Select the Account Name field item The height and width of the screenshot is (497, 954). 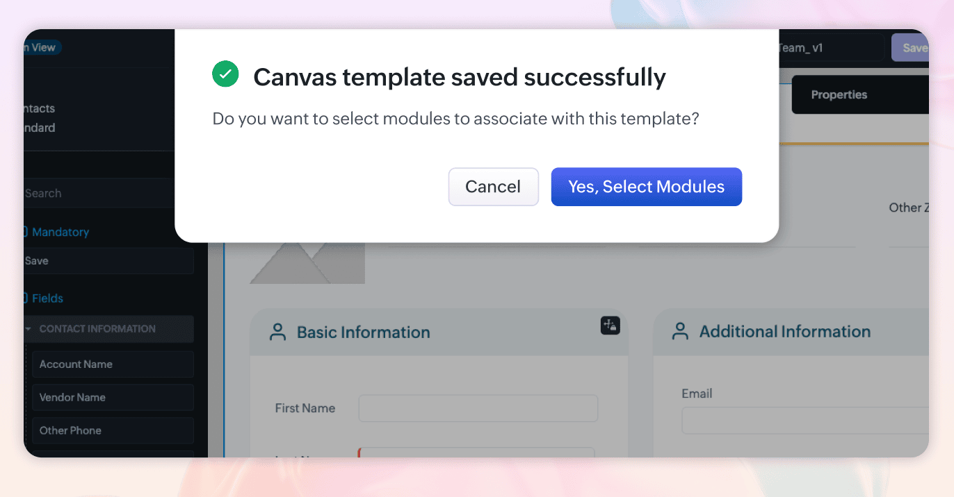[x=113, y=364]
